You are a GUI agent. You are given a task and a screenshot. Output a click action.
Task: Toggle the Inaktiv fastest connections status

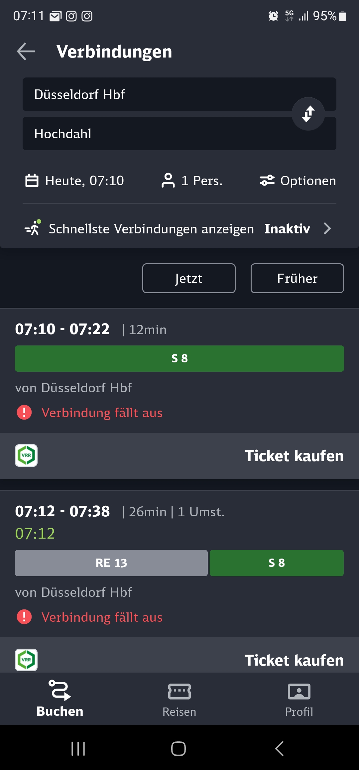[x=287, y=229]
